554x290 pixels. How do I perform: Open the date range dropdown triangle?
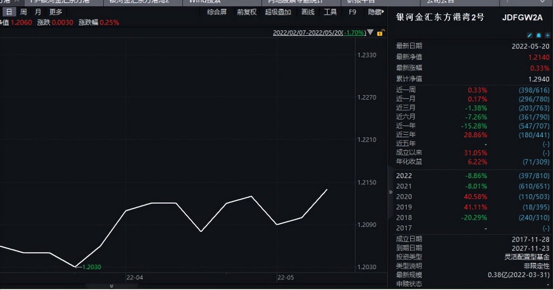coord(371,32)
